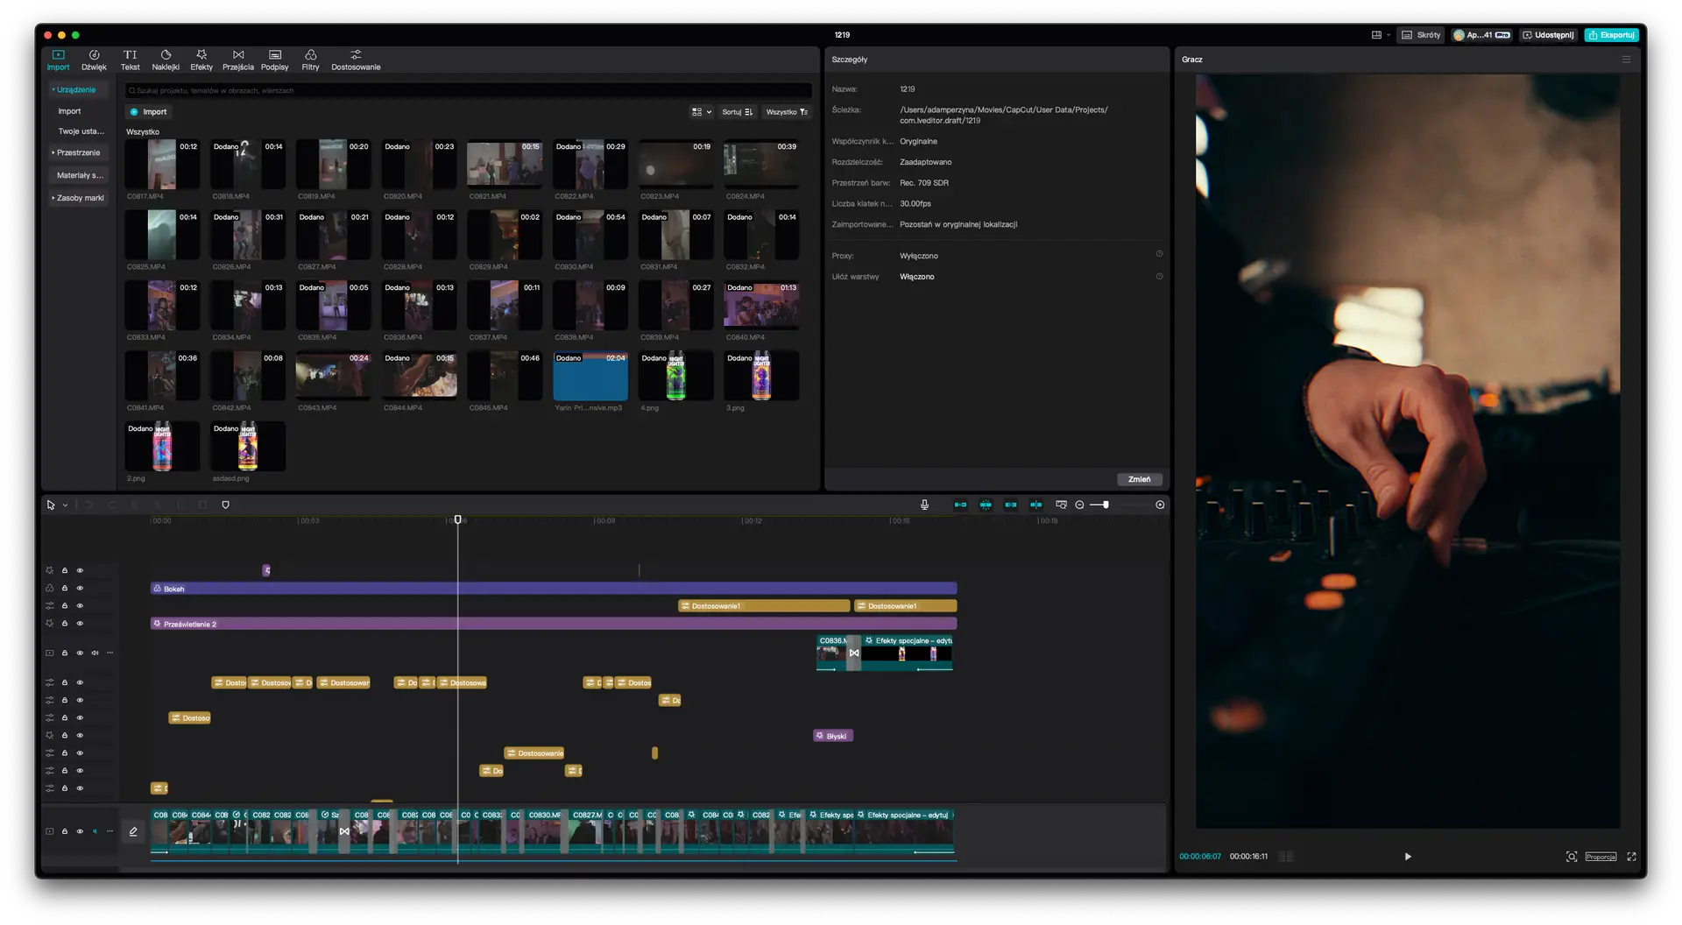Click the marker shield icon in timeline toolbar

(225, 505)
